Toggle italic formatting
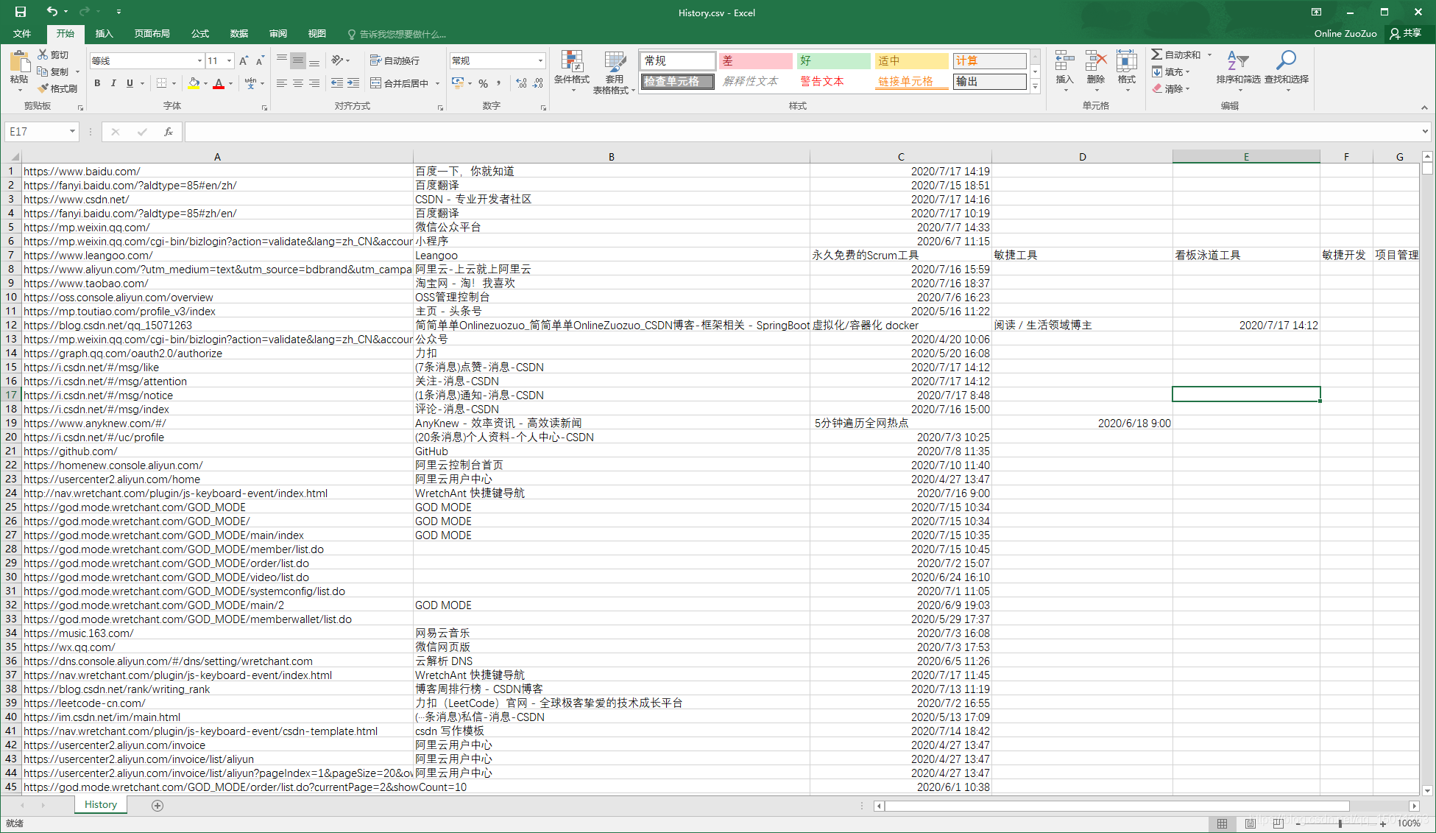Image resolution: width=1436 pixels, height=833 pixels. 113,83
